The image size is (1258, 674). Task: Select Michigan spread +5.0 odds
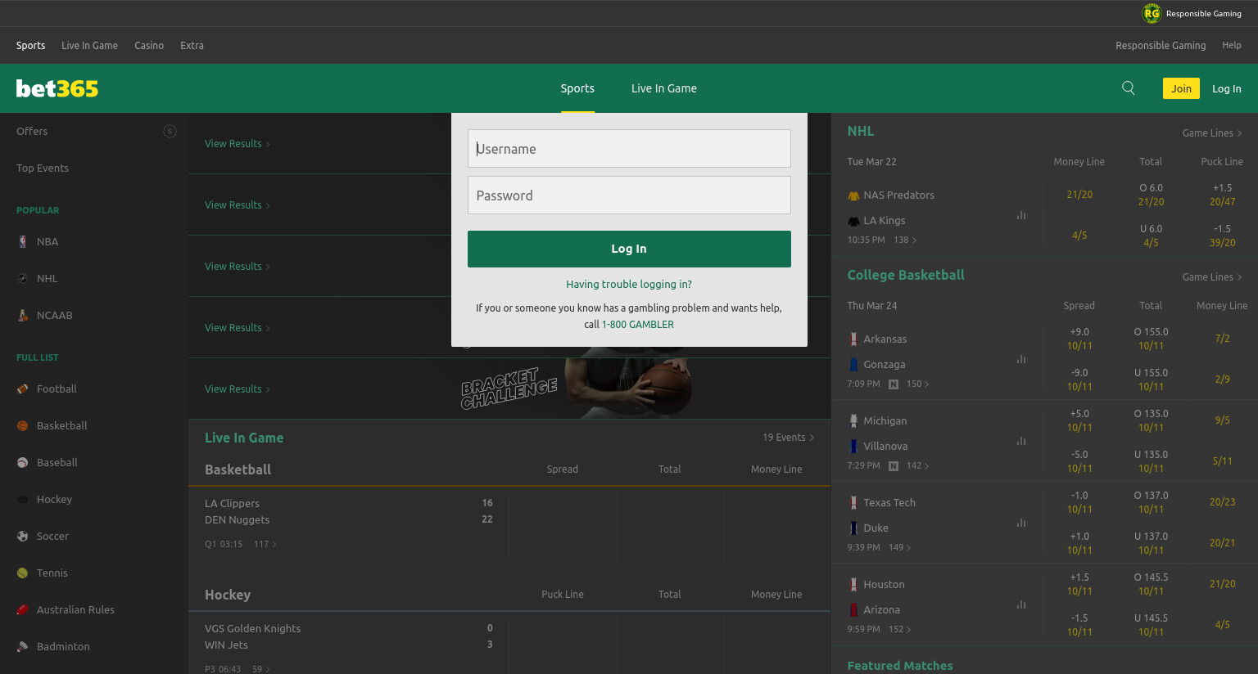1079,420
